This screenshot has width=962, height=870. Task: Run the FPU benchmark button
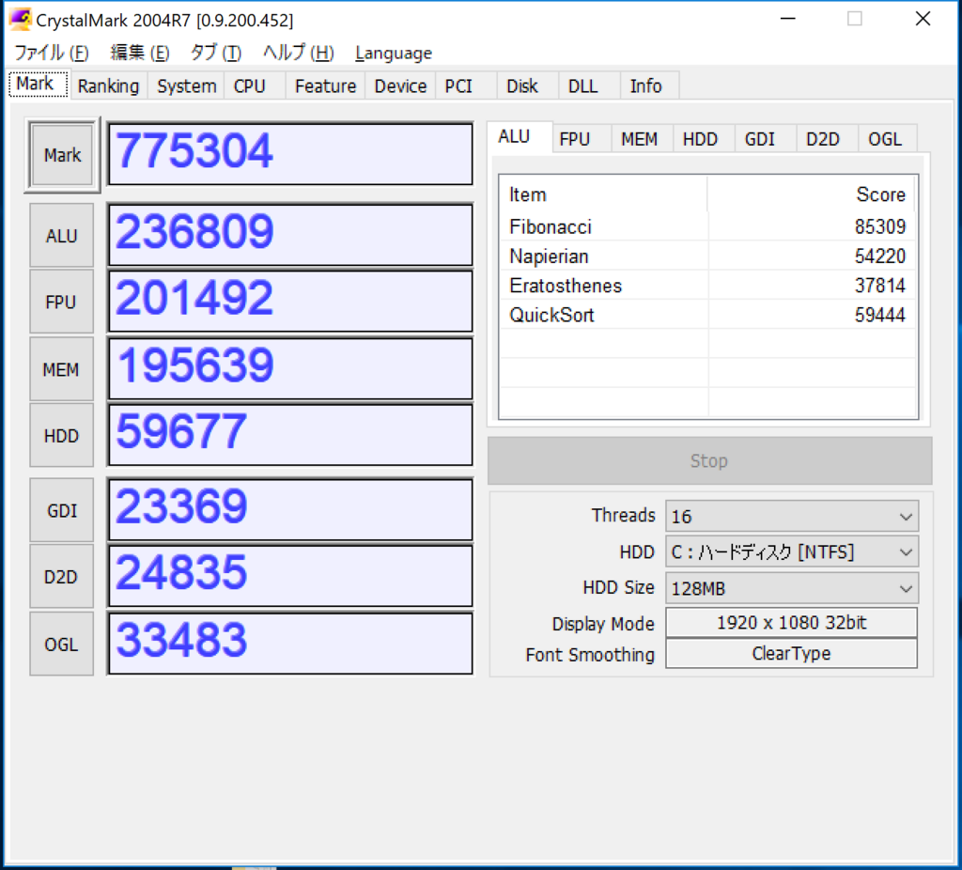click(61, 302)
